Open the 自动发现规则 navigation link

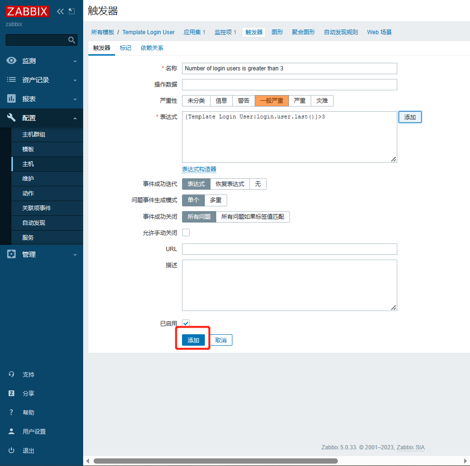coord(341,32)
